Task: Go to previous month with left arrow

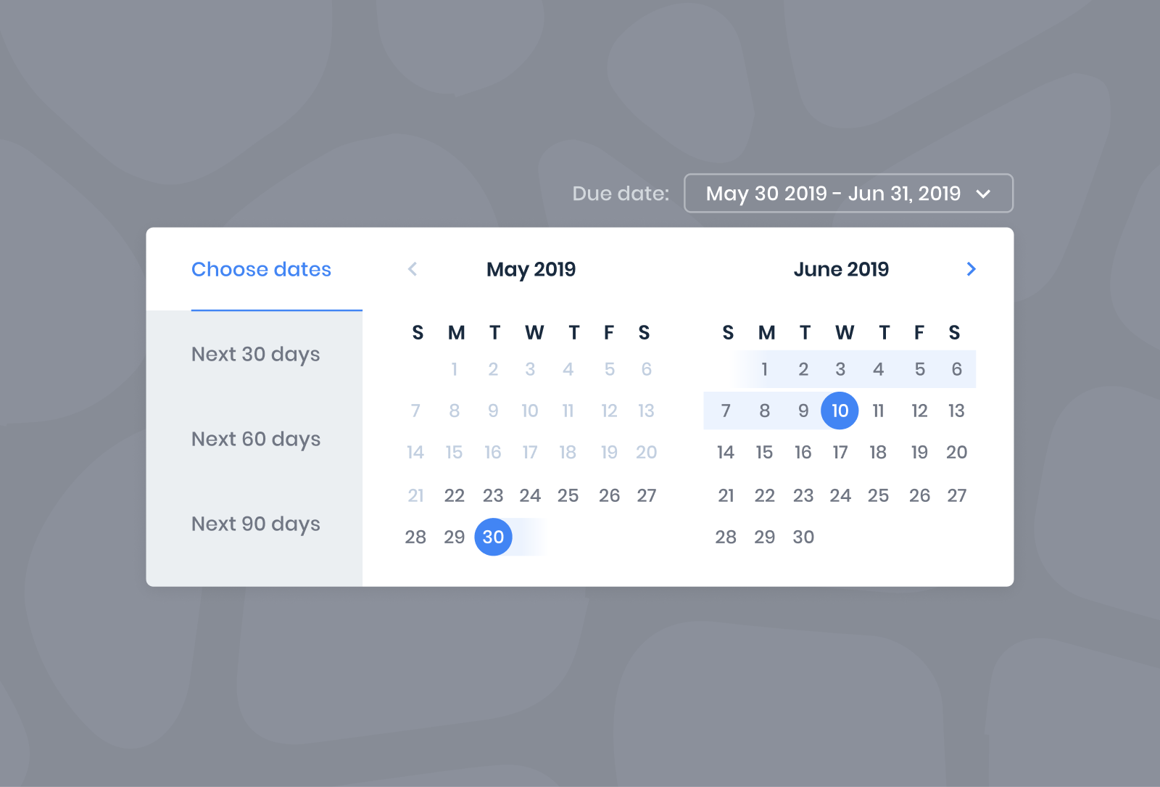Action: [413, 269]
